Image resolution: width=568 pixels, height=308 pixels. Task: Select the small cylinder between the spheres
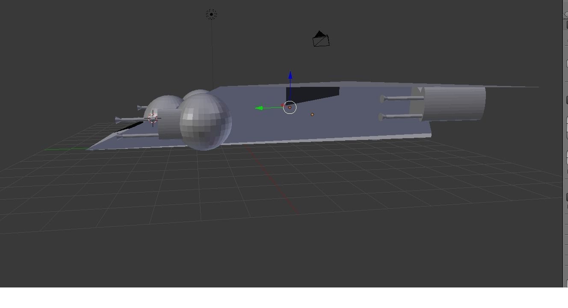[169, 124]
